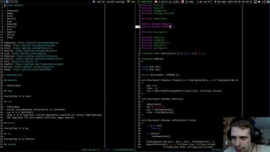Viewport: 270px width, 152px height.
Task: Click the 'namespace Kakoune' line
Action: click(152, 59)
